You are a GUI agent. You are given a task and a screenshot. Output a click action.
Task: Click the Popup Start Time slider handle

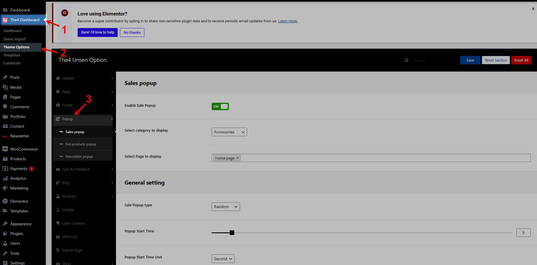coord(232,233)
